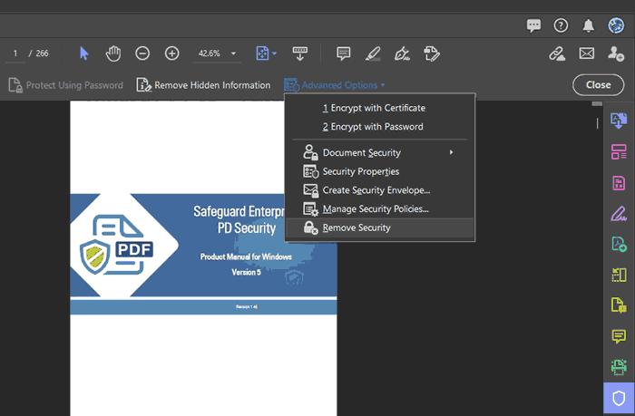Select Remove Security option
The width and height of the screenshot is (635, 416).
pyautogui.click(x=380, y=227)
